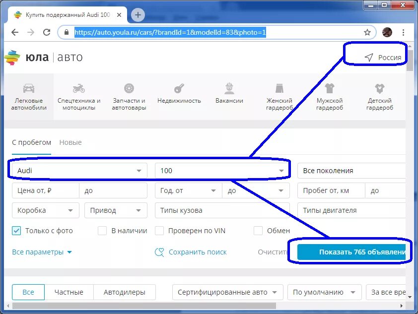Viewport: 418px width, 314px height.
Task: Open a new browser tab with plus
Action: click(138, 15)
